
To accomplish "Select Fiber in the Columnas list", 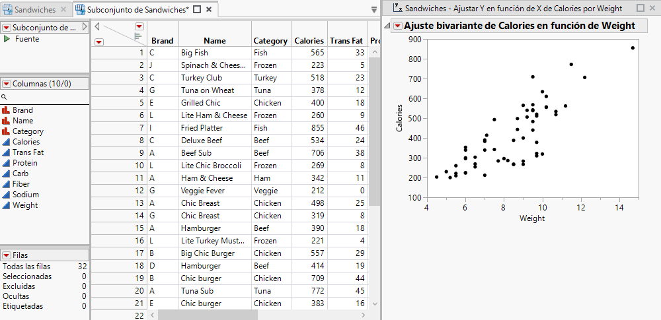I will pyautogui.click(x=21, y=183).
